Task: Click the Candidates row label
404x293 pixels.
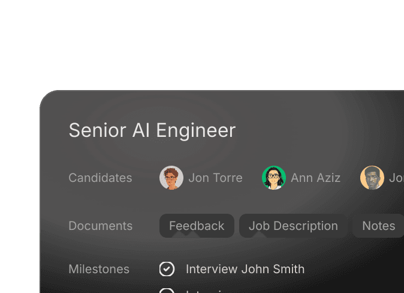Action: [x=100, y=178]
